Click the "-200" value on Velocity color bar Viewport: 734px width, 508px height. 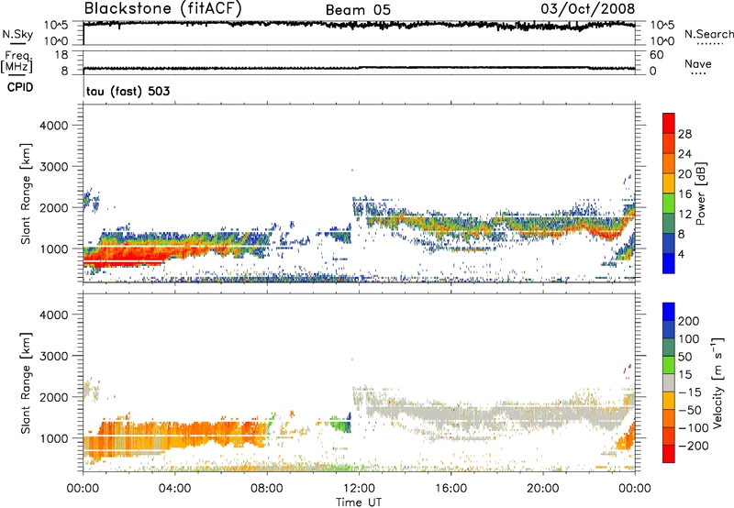(x=693, y=446)
